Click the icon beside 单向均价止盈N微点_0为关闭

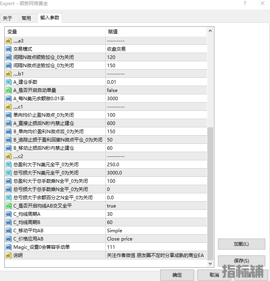(x=8, y=115)
